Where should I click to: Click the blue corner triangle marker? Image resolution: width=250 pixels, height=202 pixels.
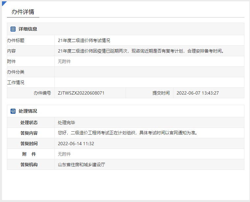pyautogui.click(x=4, y=3)
